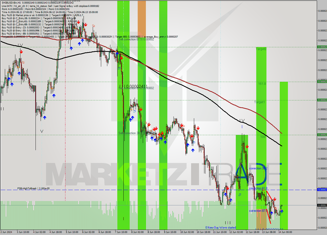
Task: Click the Target1 label
Action: click(260, 102)
